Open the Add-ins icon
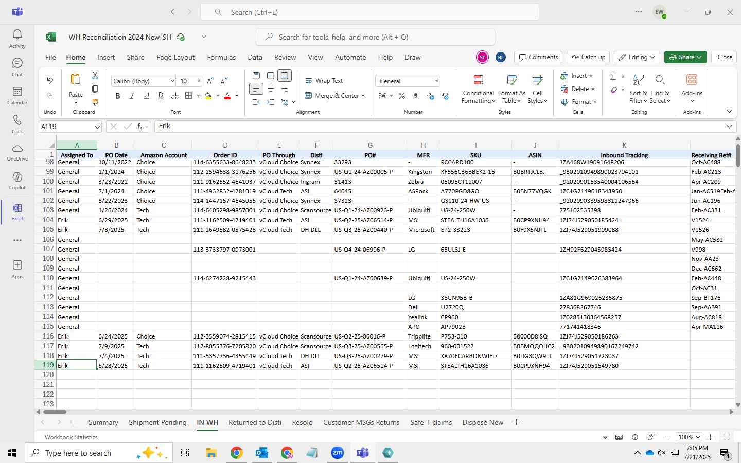 [x=692, y=80]
